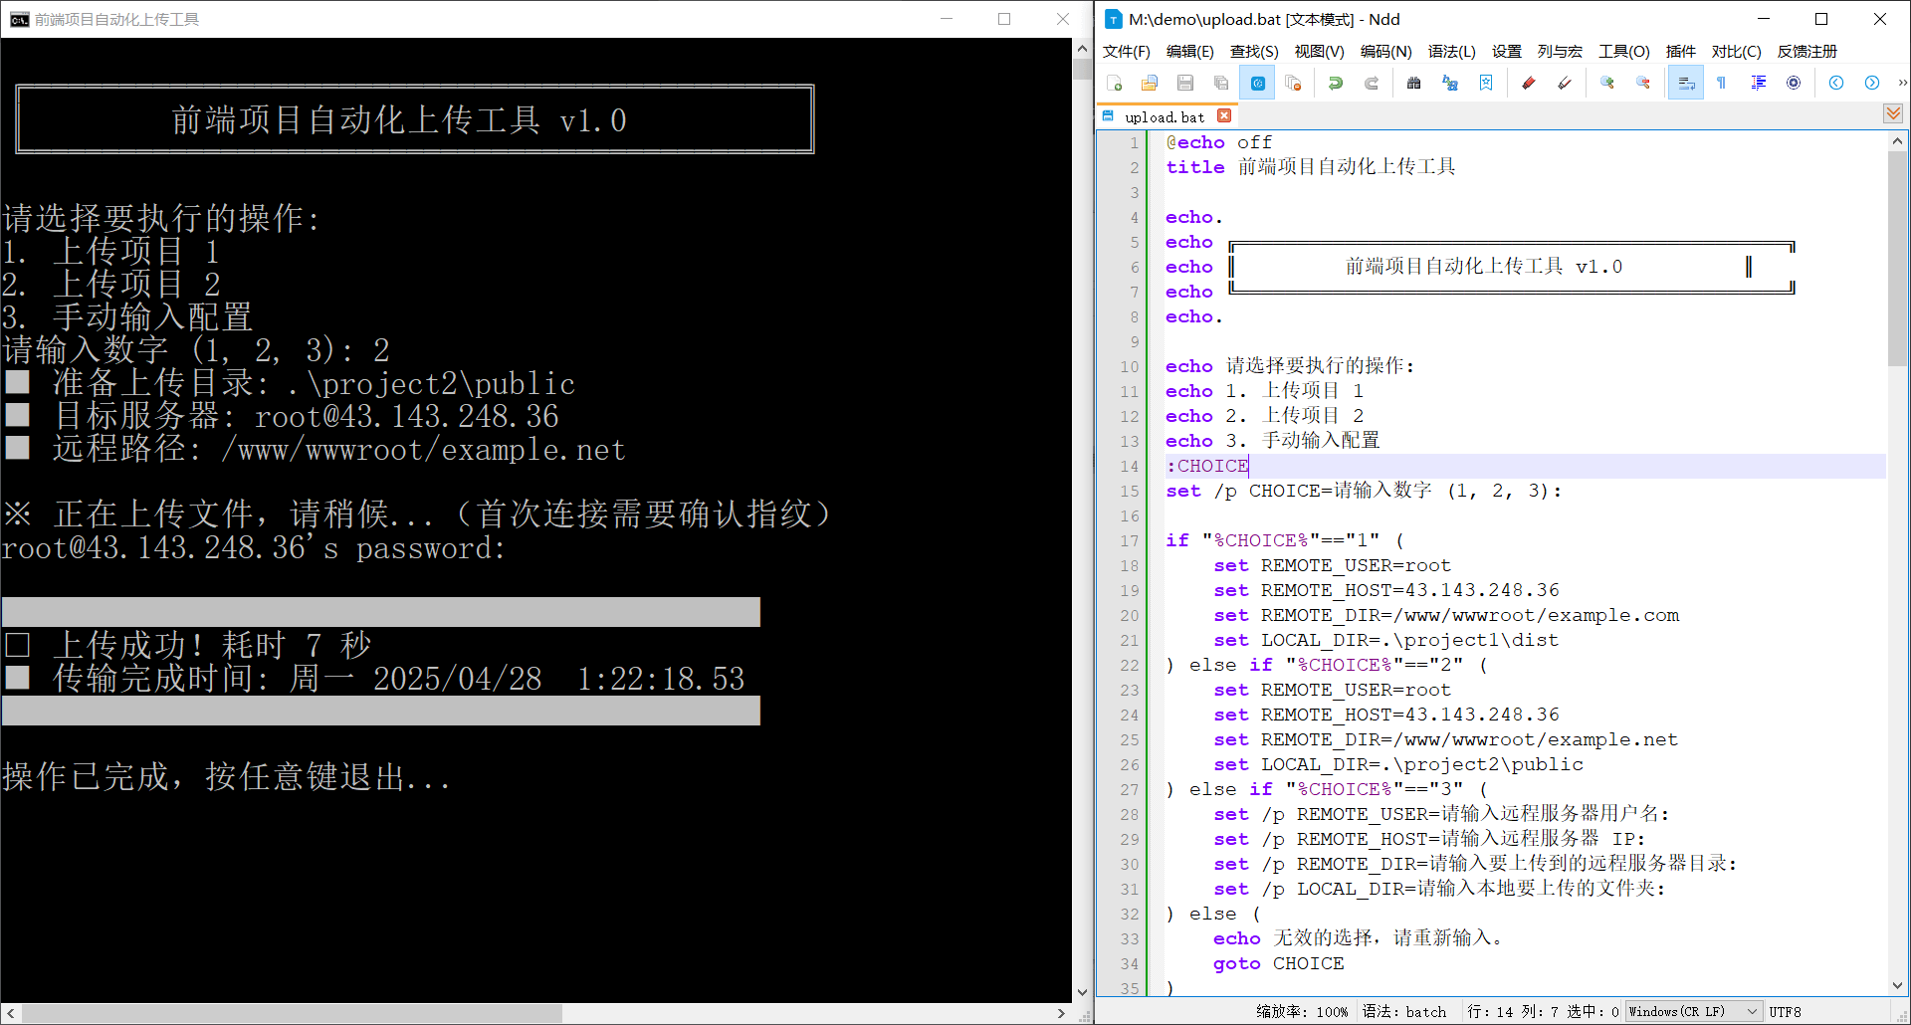Undo the last edit

[x=1334, y=83]
